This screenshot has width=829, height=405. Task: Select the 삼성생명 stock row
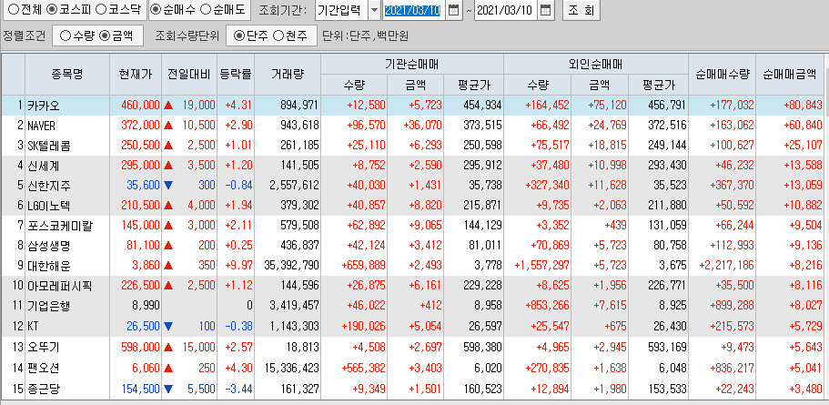pyautogui.click(x=412, y=246)
